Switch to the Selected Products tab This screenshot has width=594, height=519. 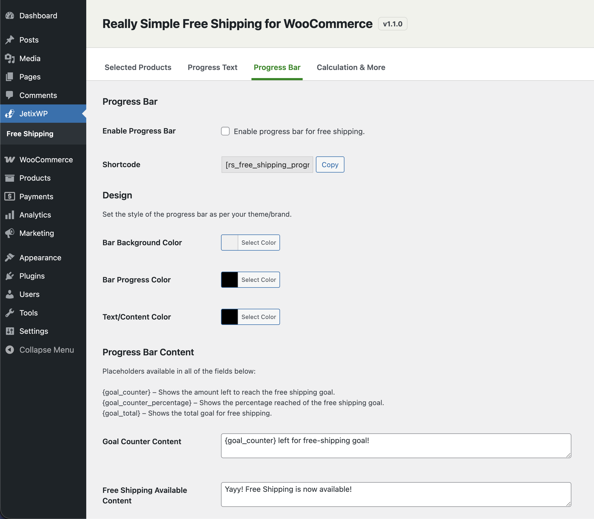click(138, 67)
